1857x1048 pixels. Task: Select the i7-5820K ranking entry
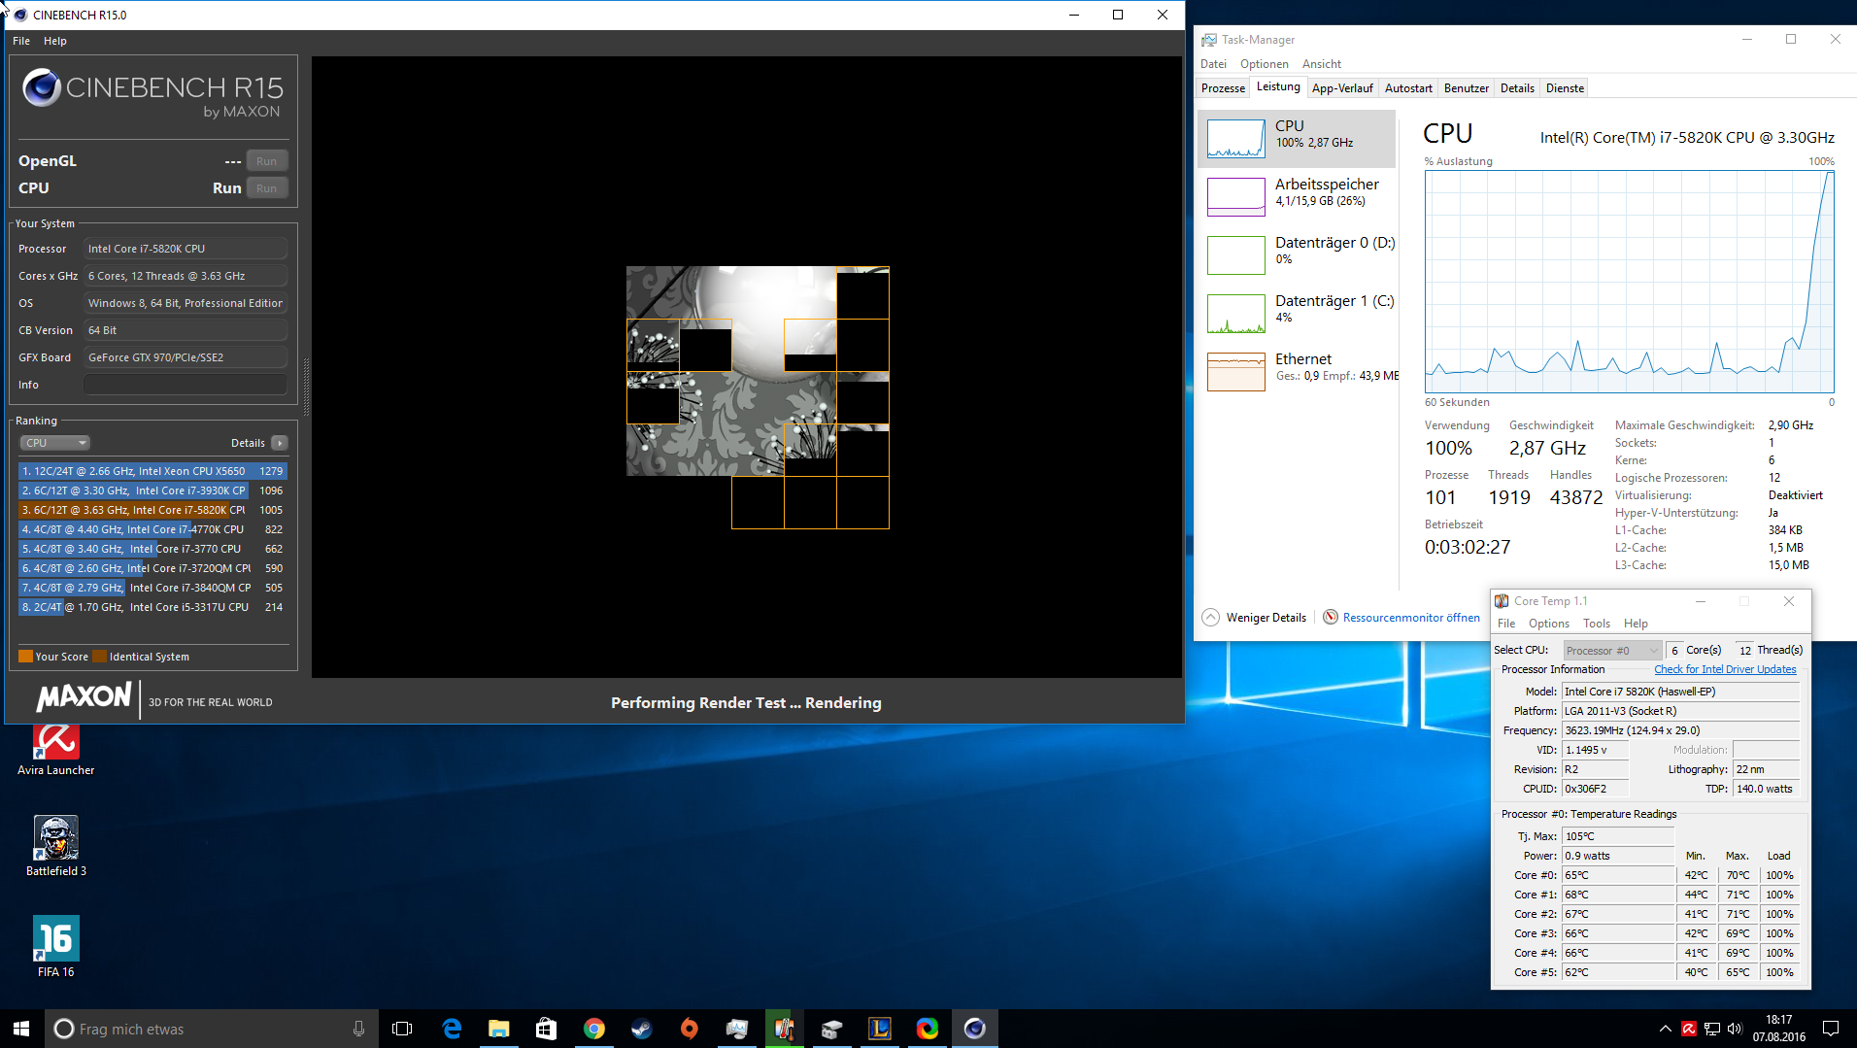coord(152,510)
